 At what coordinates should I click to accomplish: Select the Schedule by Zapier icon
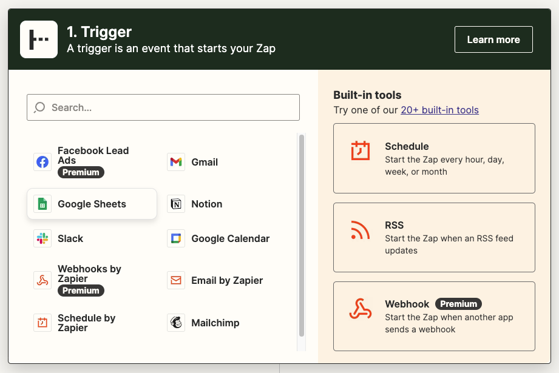click(42, 323)
